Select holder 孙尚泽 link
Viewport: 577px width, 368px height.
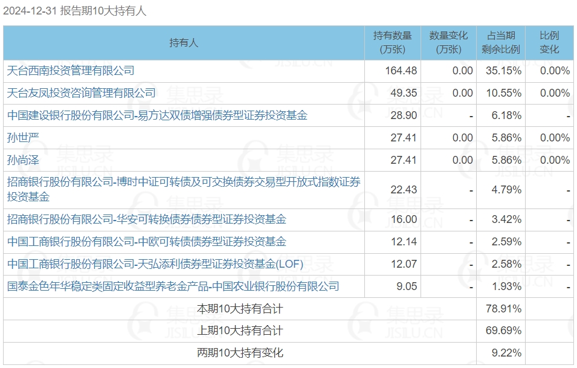(x=23, y=160)
